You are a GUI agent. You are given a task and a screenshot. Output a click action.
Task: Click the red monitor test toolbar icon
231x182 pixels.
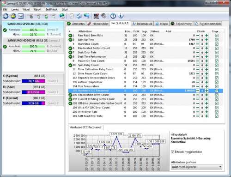[x=96, y=16]
